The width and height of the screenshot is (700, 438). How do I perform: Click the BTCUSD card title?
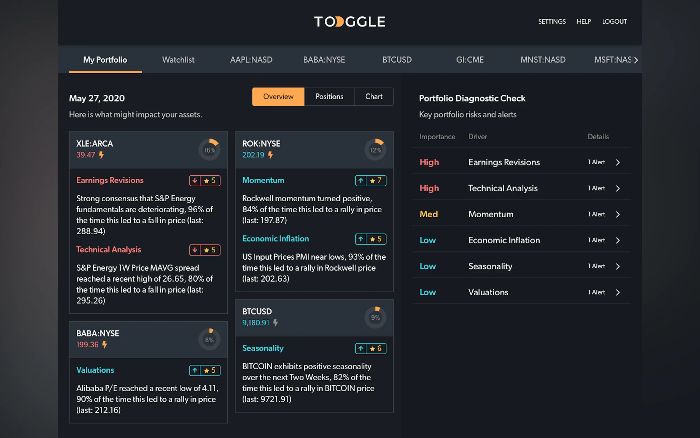click(x=257, y=311)
